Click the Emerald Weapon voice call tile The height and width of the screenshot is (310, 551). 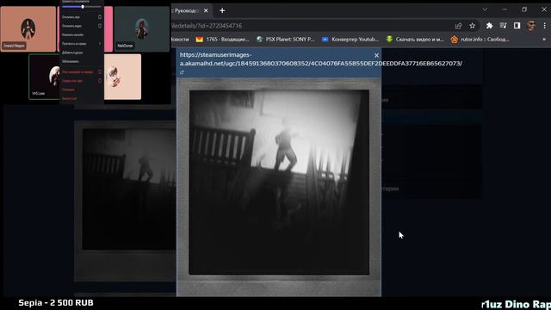click(x=28, y=28)
